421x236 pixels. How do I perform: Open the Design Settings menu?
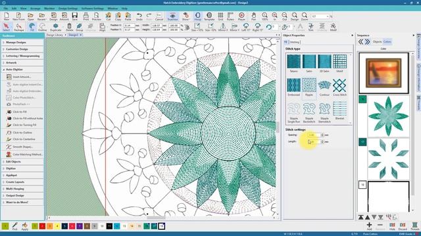click(68, 9)
